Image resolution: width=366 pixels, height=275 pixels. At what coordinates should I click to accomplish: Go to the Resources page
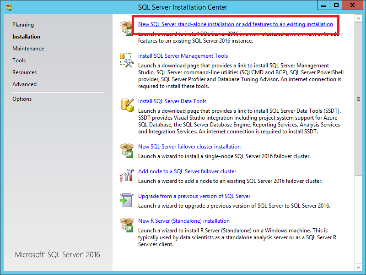click(x=25, y=72)
